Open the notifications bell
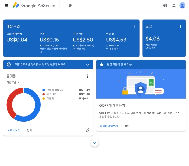 [174, 6]
